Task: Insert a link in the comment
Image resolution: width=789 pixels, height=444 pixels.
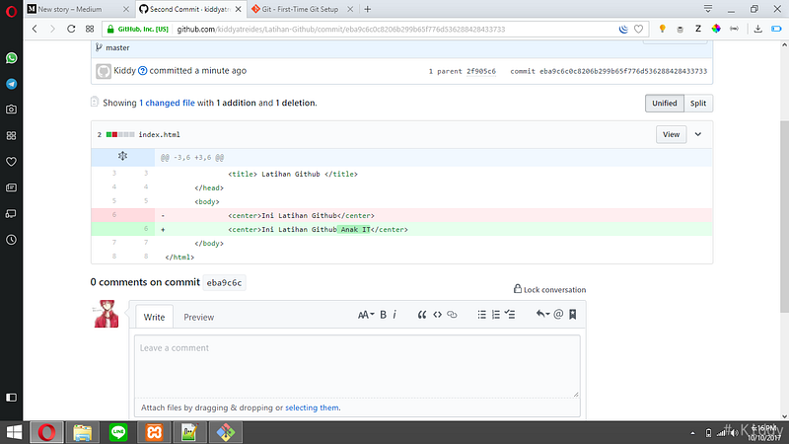Action: [452, 315]
